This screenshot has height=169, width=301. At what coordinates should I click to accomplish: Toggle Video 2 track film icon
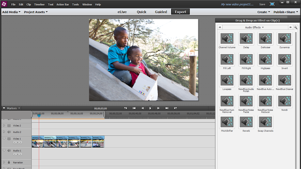coord(9,125)
